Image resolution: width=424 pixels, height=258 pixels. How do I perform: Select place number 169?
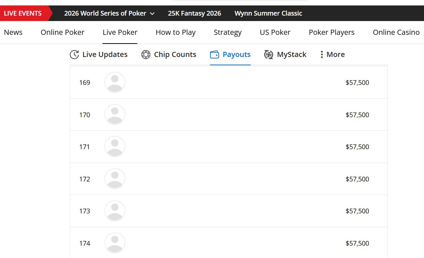85,83
